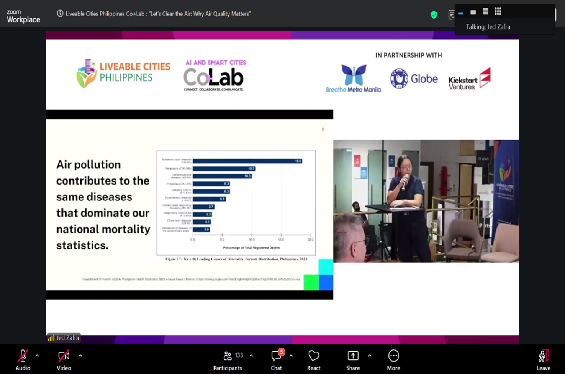Expand the audio settings caret

(37, 356)
